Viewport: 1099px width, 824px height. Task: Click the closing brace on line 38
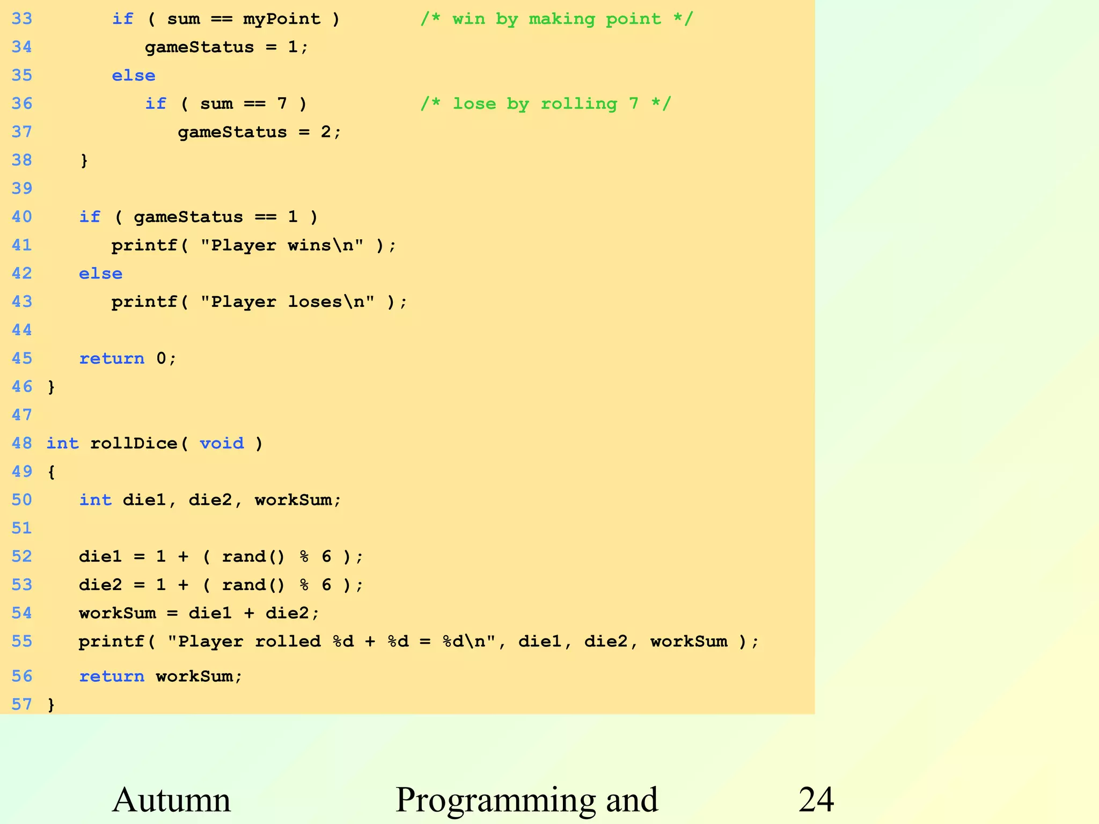(x=84, y=160)
